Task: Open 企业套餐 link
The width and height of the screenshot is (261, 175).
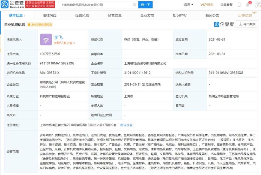Action: tap(226, 5)
